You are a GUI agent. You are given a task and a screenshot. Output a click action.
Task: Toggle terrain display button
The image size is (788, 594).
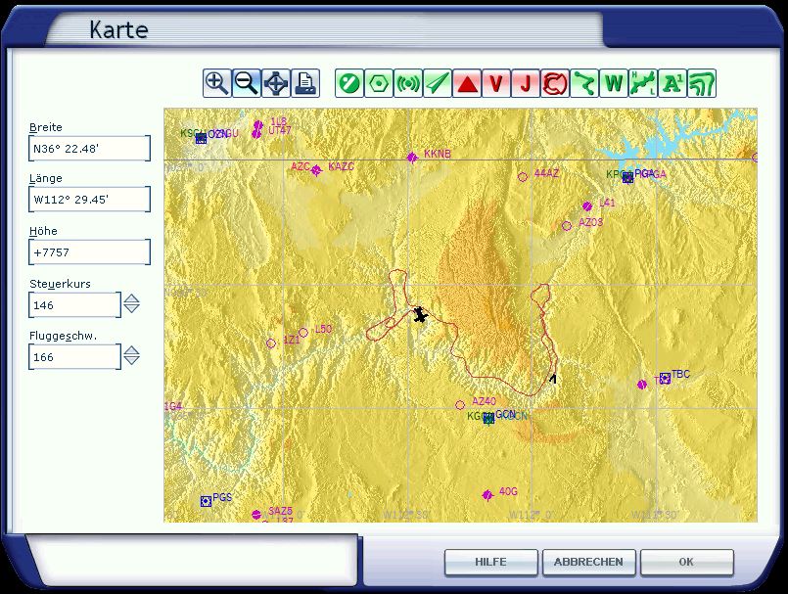click(x=702, y=83)
